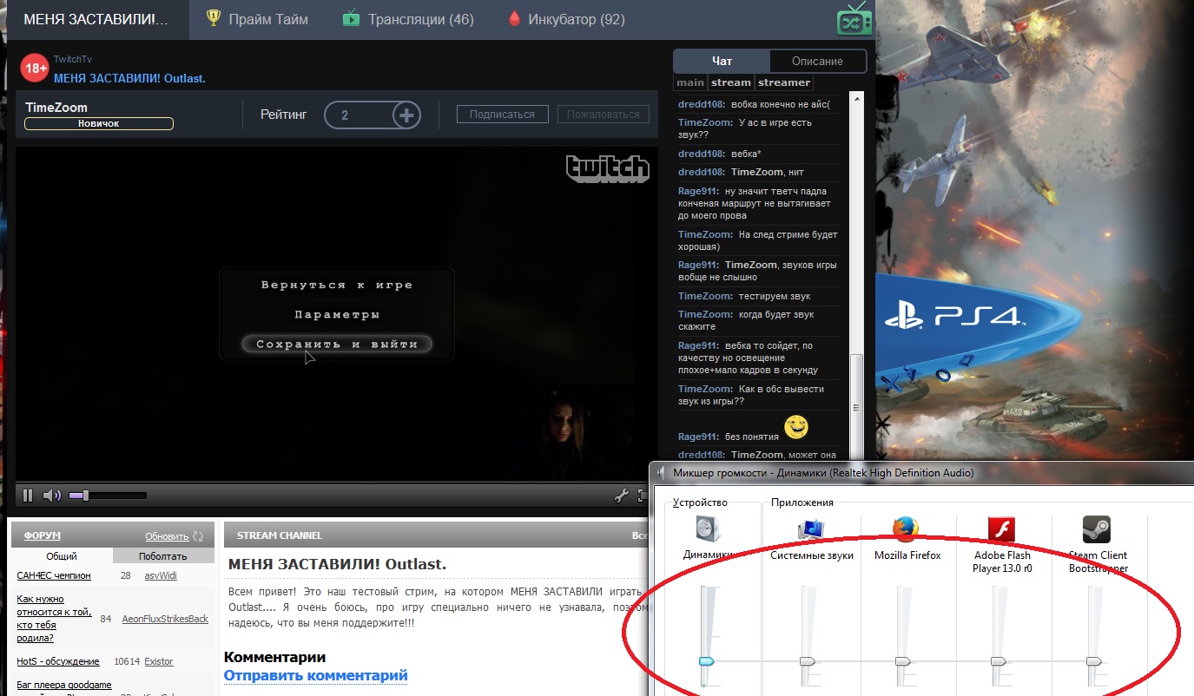Open the HotS - обсуждение forum thread
The height and width of the screenshot is (696, 1194).
pyautogui.click(x=58, y=661)
